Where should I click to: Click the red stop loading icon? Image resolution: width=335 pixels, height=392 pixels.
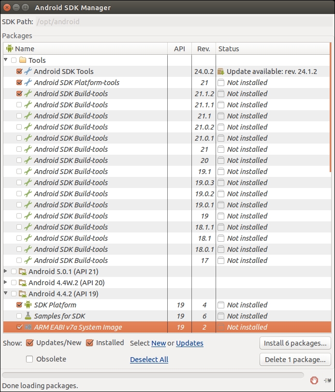(x=314, y=380)
